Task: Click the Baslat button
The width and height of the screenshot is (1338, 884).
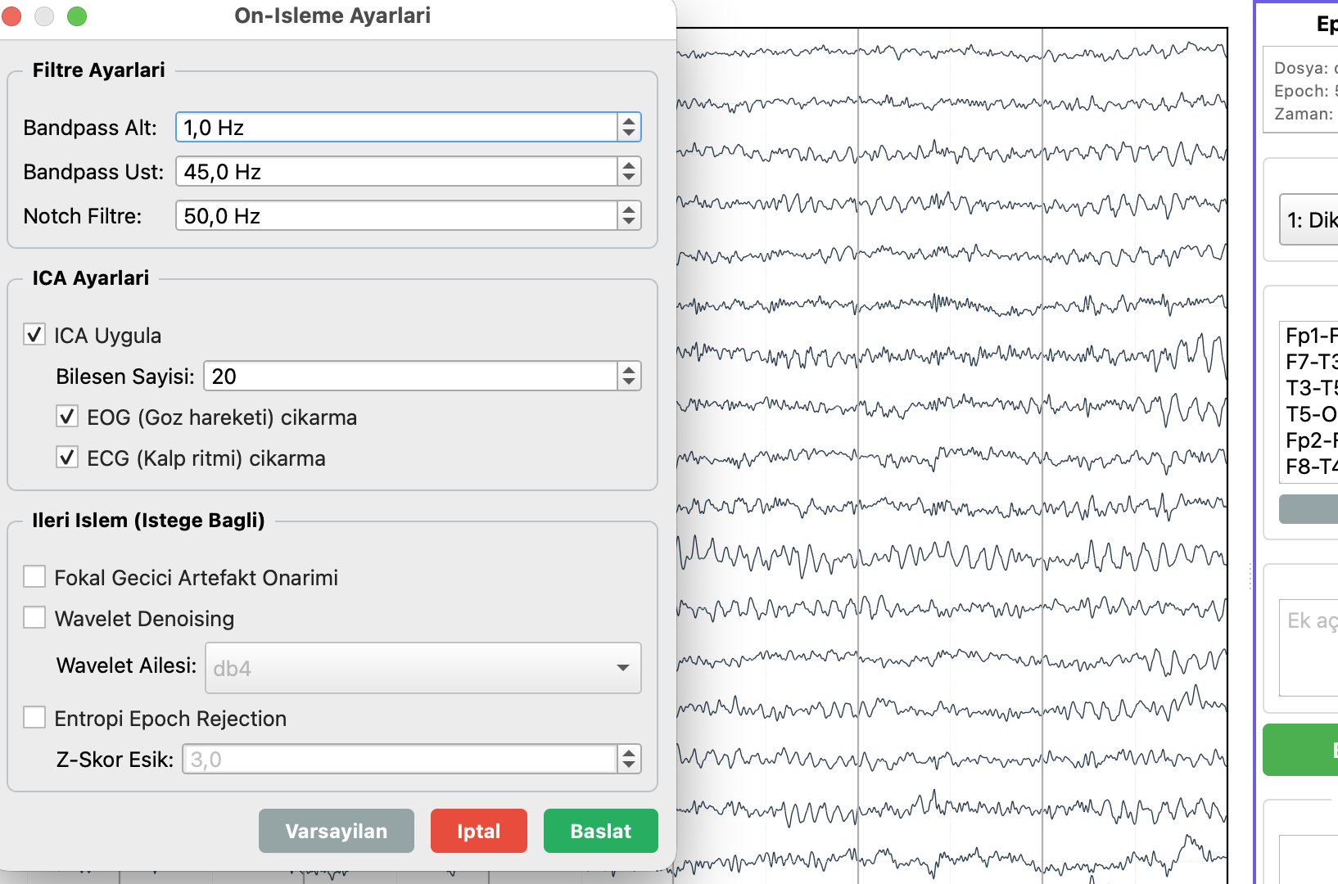Action: coord(600,831)
